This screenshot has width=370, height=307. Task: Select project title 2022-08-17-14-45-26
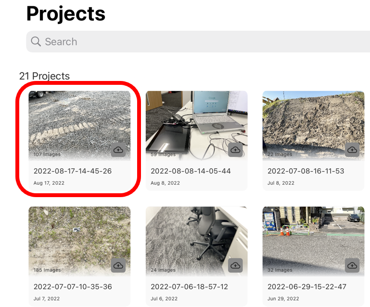(73, 171)
